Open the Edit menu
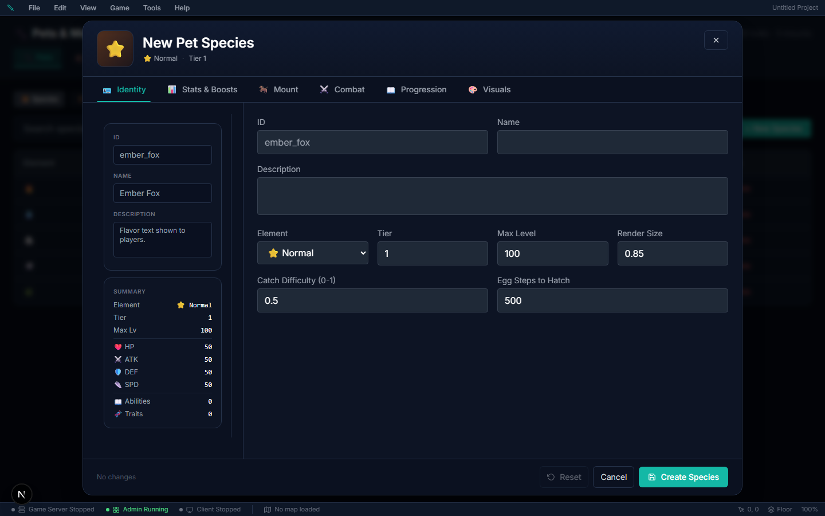Viewport: 825px width, 516px height. [60, 8]
